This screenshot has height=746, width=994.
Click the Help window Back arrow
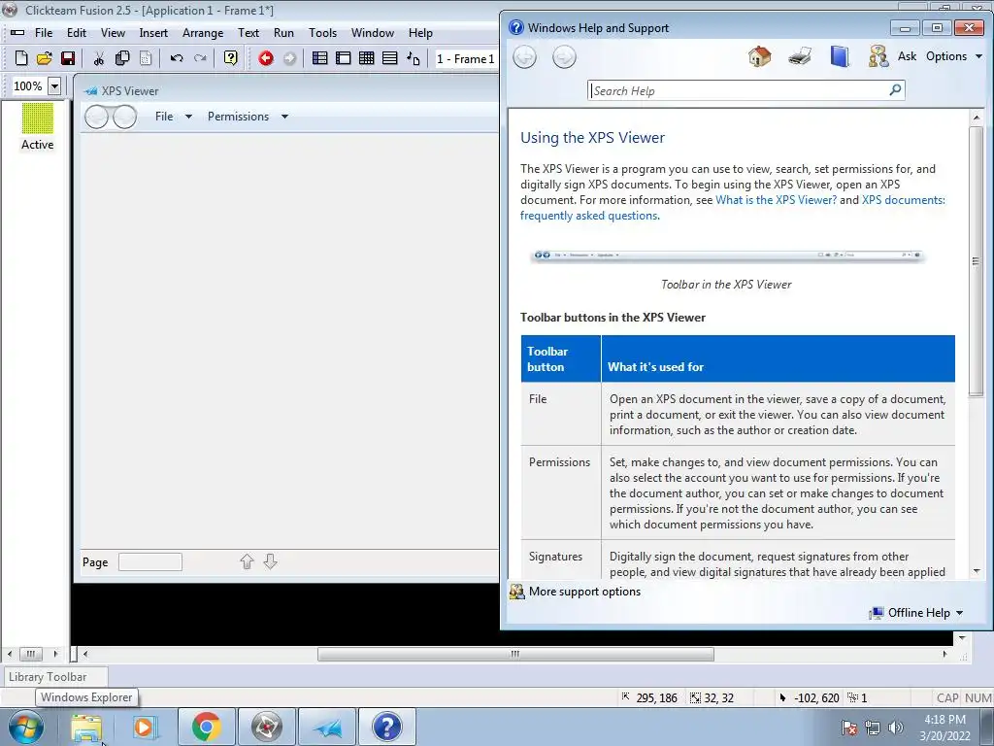coord(524,57)
